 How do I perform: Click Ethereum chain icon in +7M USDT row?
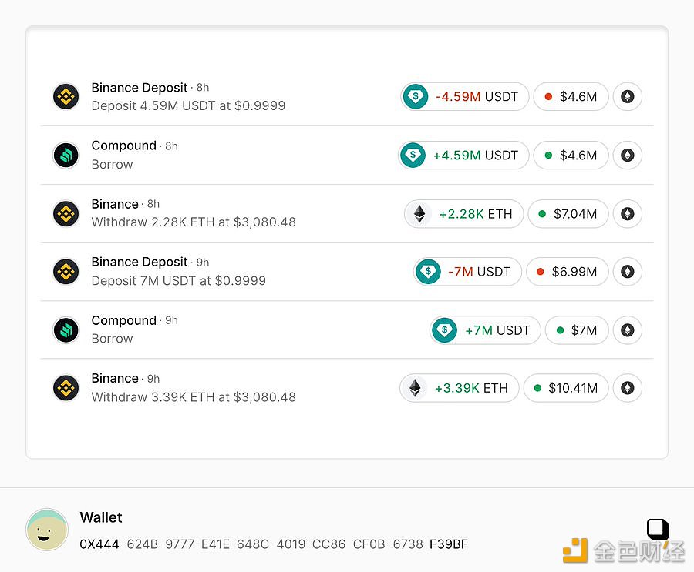(627, 329)
